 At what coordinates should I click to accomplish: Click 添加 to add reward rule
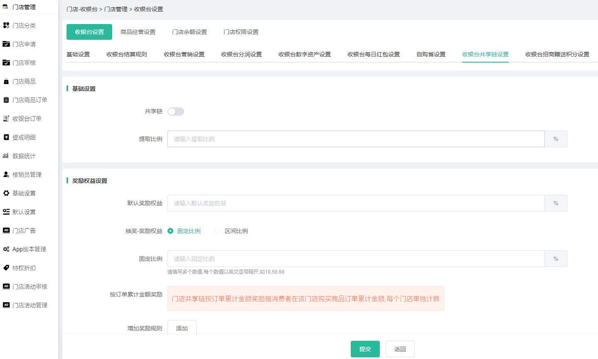pos(182,328)
